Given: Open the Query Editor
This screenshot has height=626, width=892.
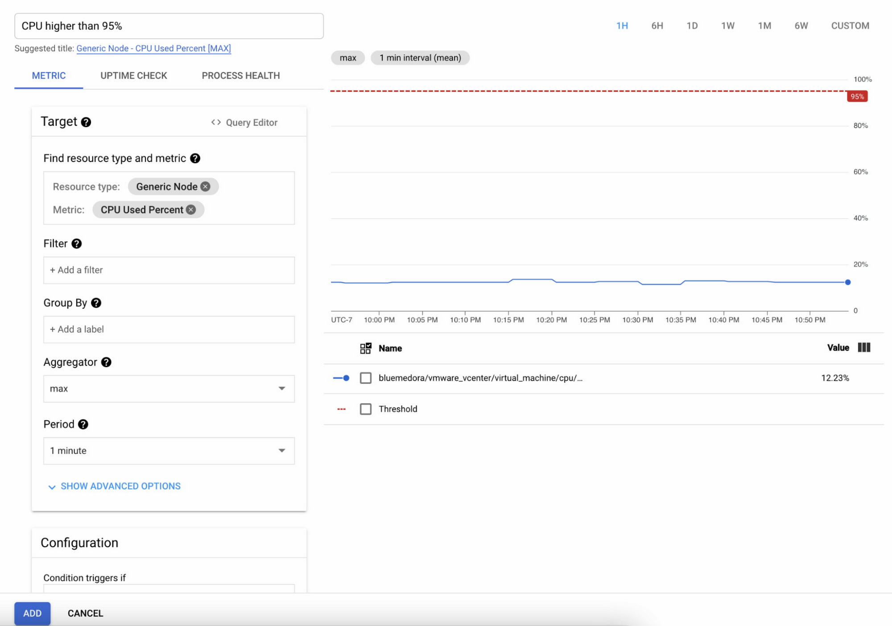Looking at the screenshot, I should tap(244, 122).
